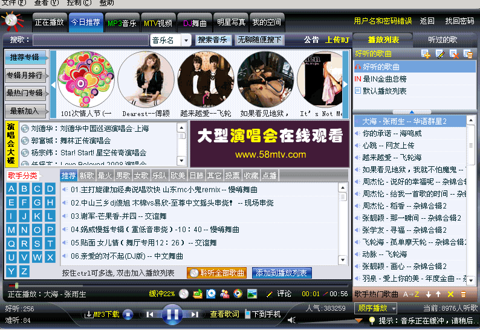Screen dimensions: 480x330
Task: Open 查看歌词 lyrics view
Action: tap(224, 314)
